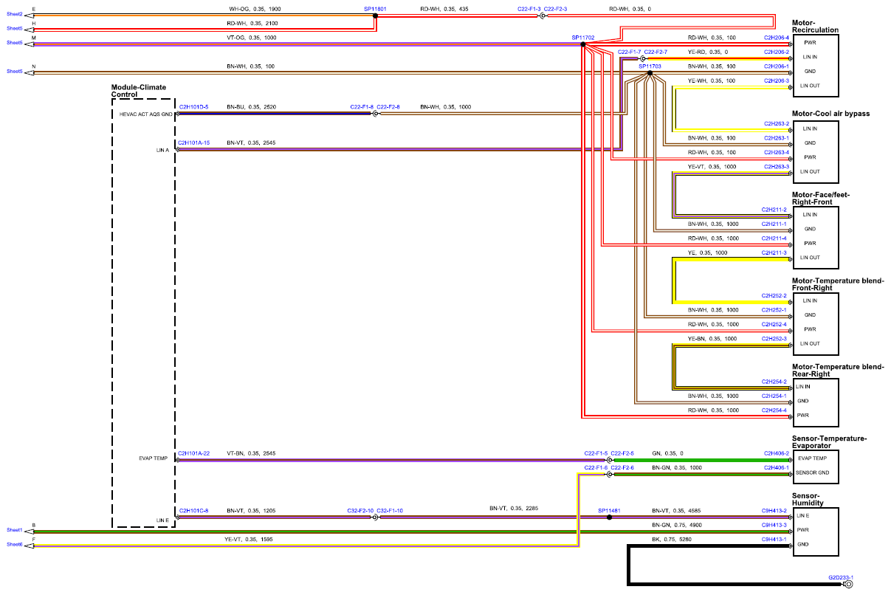This screenshot has width=891, height=595.
Task: Click connector pin C2H252-4
Action: (x=774, y=324)
